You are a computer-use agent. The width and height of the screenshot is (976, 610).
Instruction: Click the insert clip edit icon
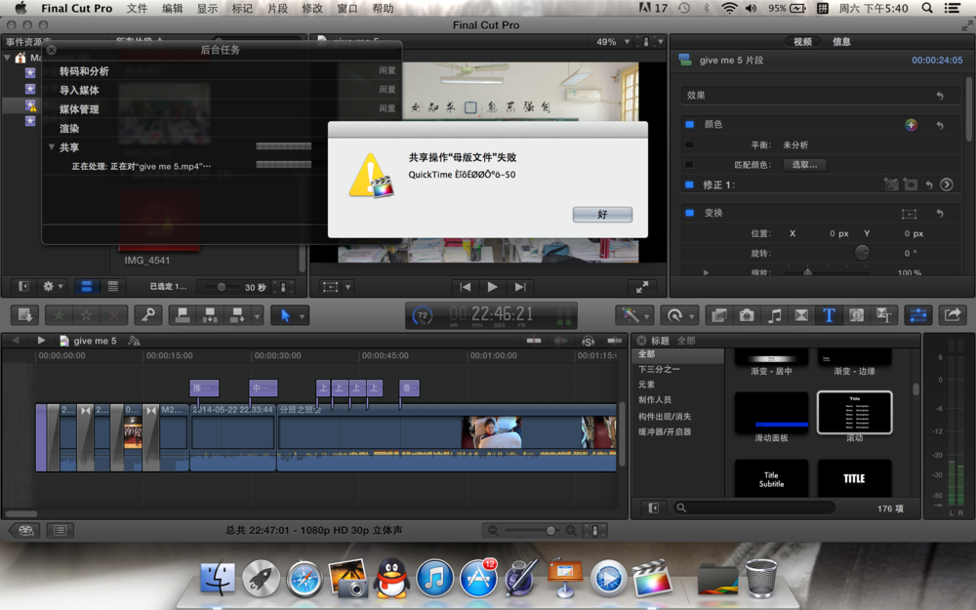click(210, 315)
